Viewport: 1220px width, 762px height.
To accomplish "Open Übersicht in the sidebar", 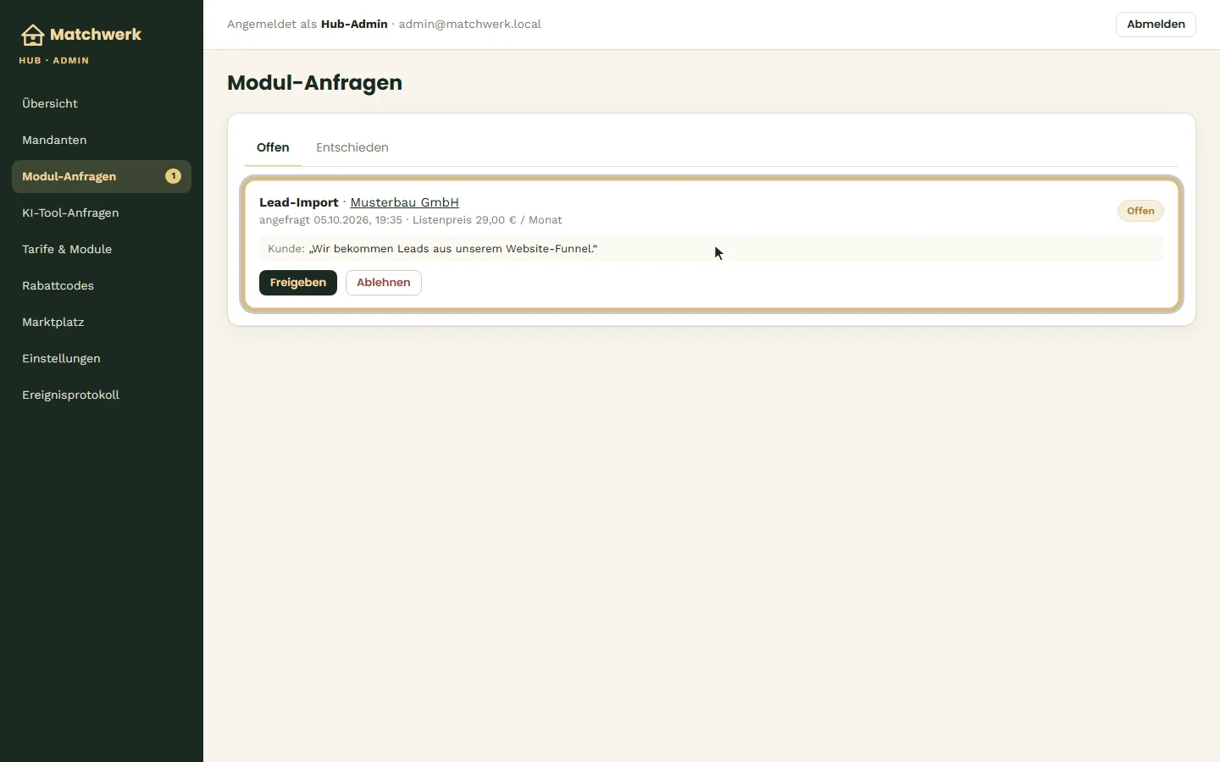I will click(102, 103).
